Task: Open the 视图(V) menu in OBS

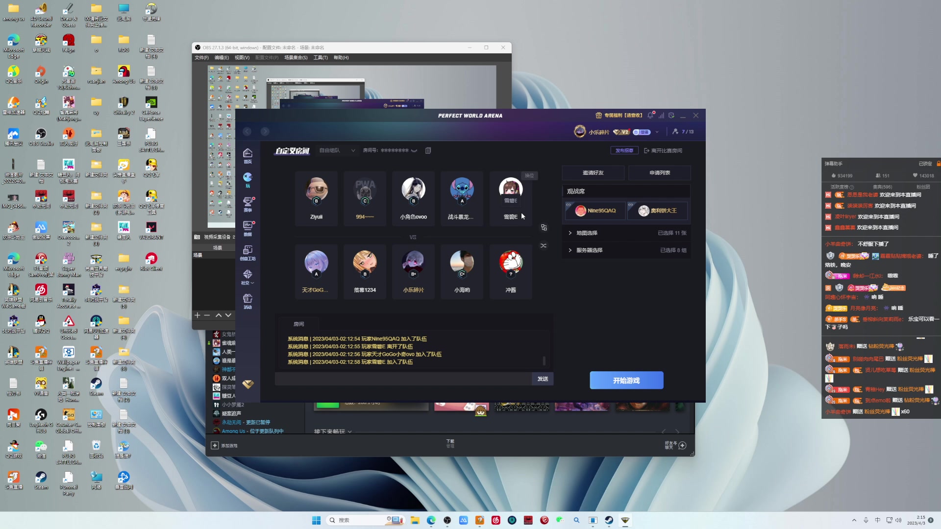Action: pyautogui.click(x=242, y=58)
